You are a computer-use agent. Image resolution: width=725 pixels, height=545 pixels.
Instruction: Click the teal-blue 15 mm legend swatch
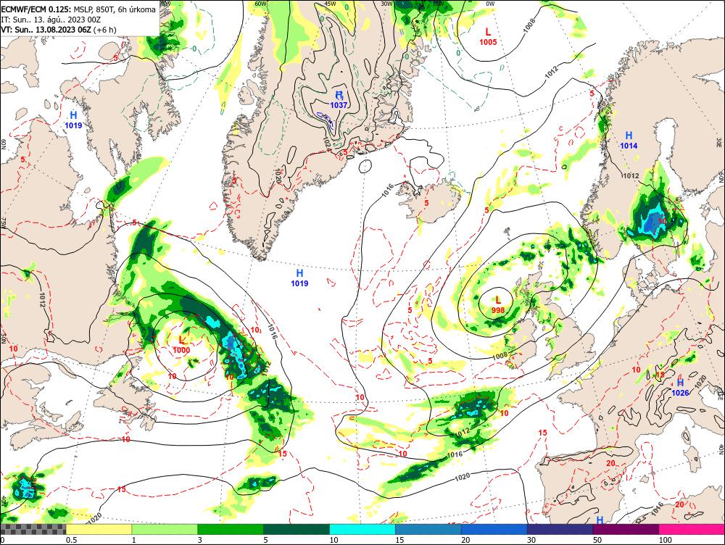(428, 529)
